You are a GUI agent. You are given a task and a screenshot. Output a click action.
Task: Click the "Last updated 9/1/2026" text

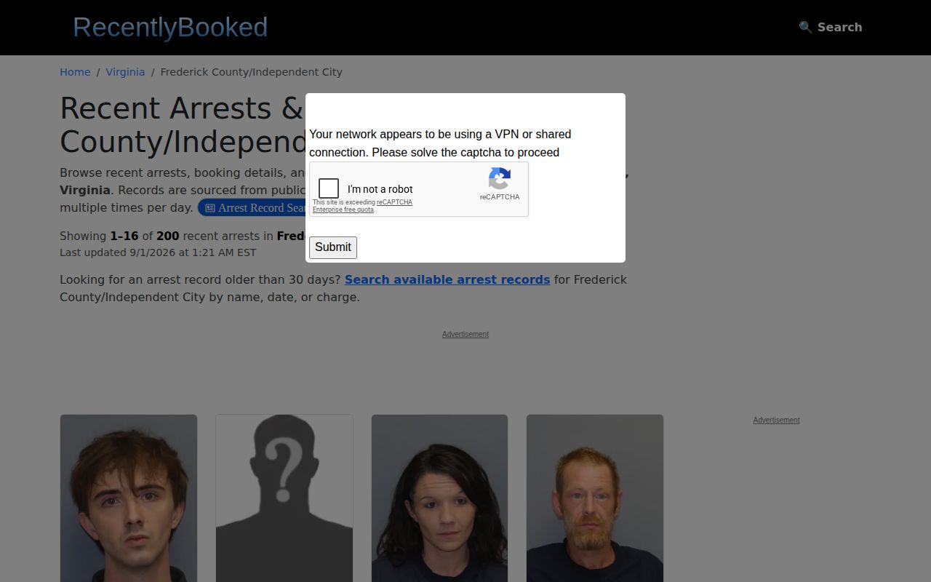pyautogui.click(x=158, y=252)
